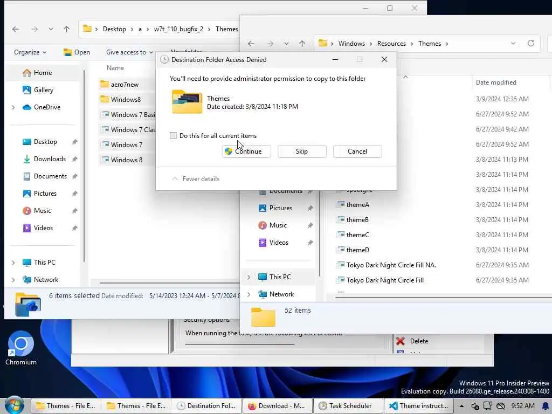Screen dimensions: 552x414
Task: Select Home in left window sidebar
Action: [42, 73]
